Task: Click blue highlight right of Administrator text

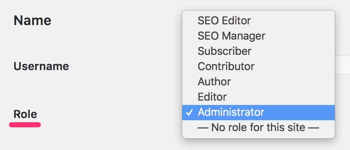Action: (298, 113)
